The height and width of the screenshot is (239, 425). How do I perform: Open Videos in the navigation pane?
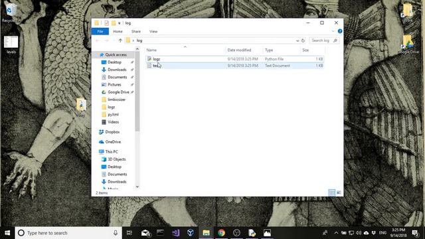pos(113,122)
